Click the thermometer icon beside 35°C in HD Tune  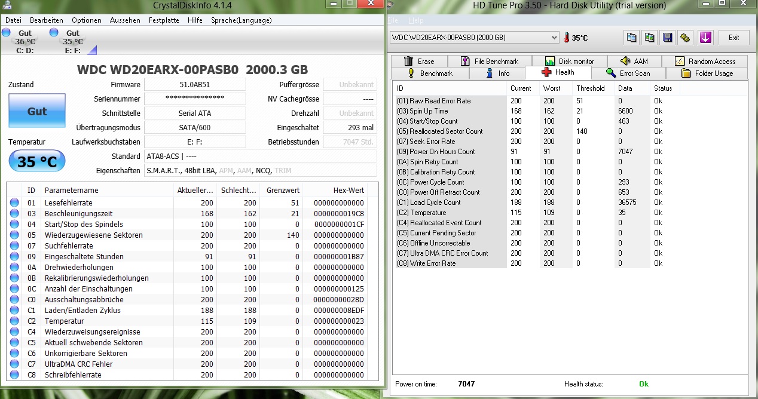566,38
